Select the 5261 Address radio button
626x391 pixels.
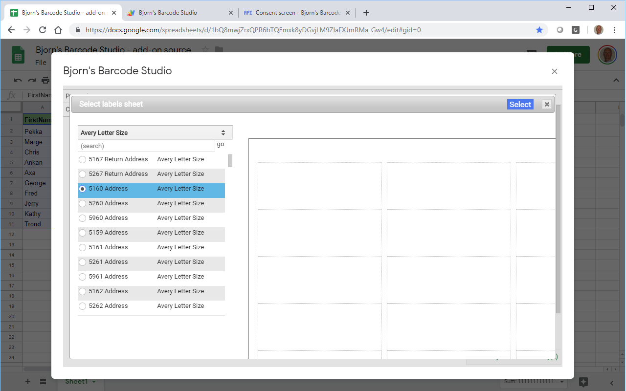click(83, 262)
